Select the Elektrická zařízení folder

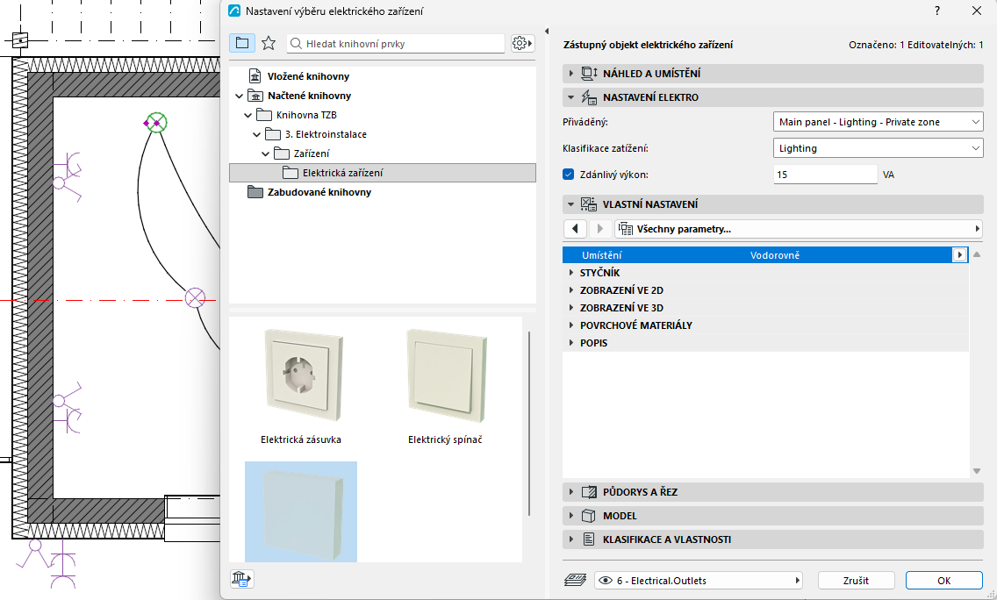[x=382, y=173]
